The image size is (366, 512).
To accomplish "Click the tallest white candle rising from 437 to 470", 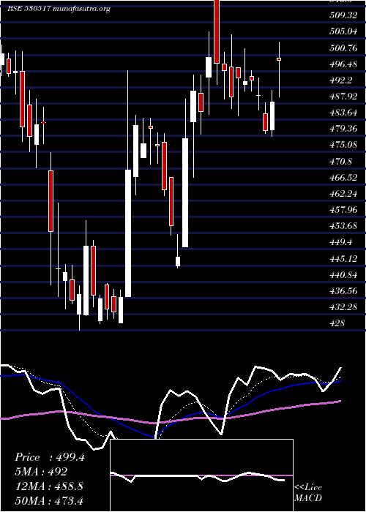I will click(x=128, y=233).
